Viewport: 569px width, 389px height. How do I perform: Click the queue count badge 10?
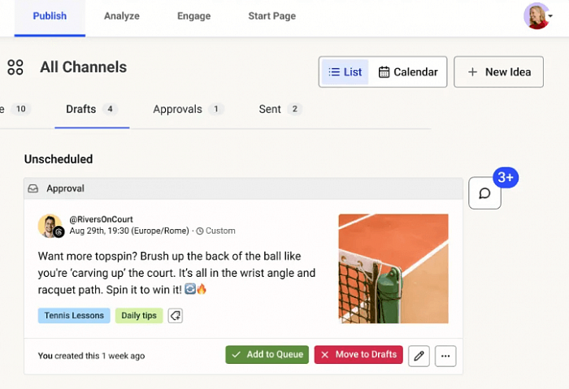20,109
